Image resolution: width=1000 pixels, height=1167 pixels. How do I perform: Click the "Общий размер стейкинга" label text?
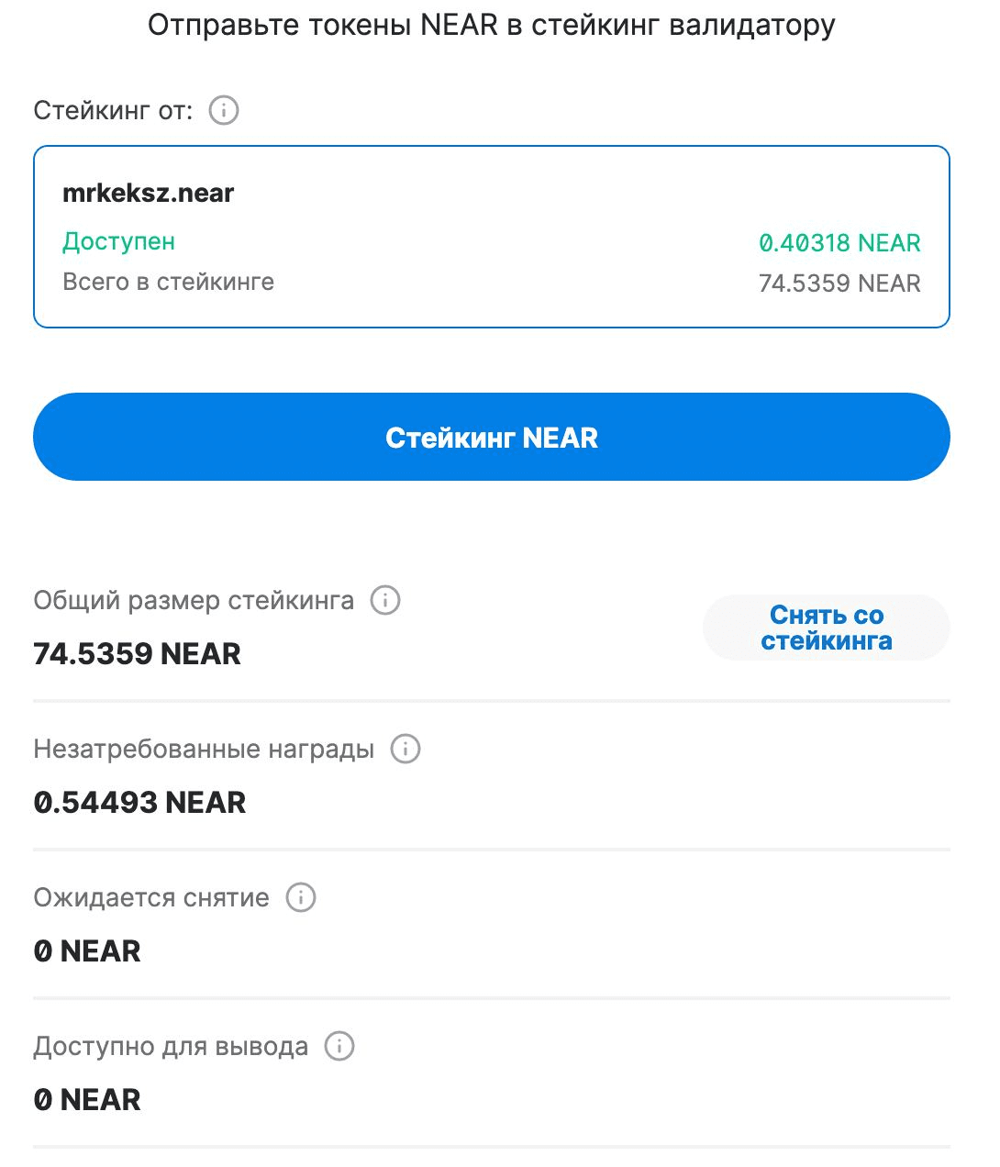(194, 601)
